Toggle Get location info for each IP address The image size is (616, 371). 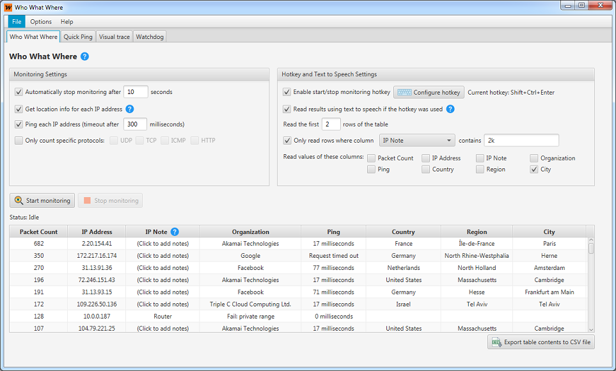coord(19,109)
